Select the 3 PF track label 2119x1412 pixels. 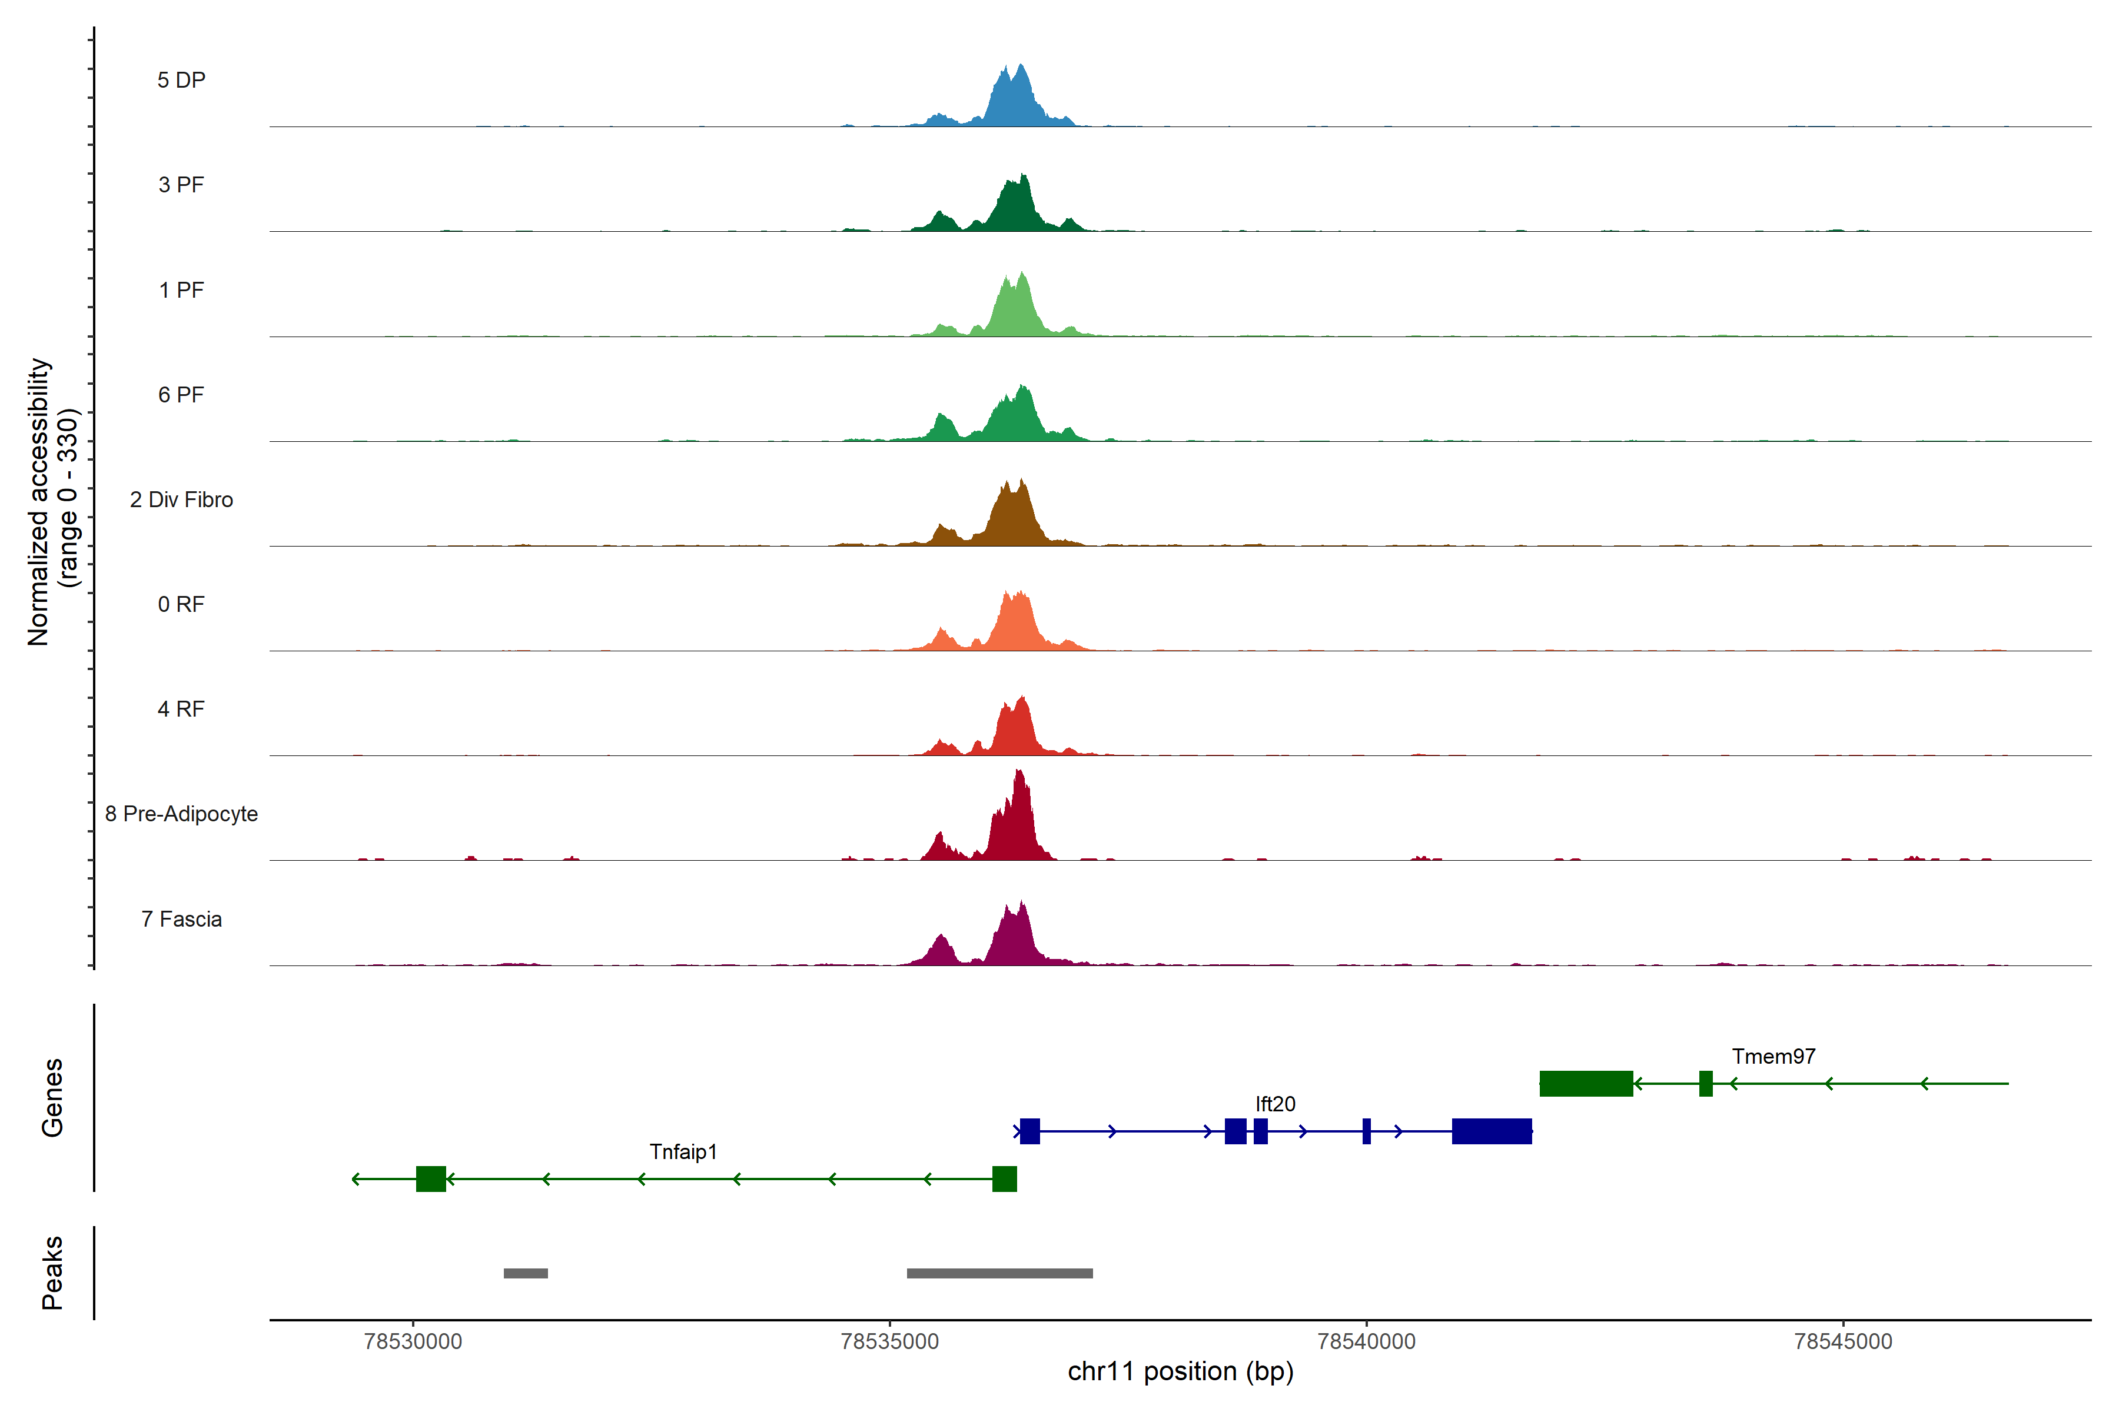click(x=181, y=185)
